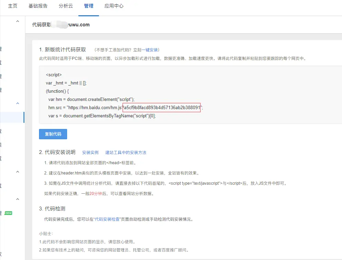Click the <script> line in code box
The height and width of the screenshot is (260, 342).
[54, 75]
